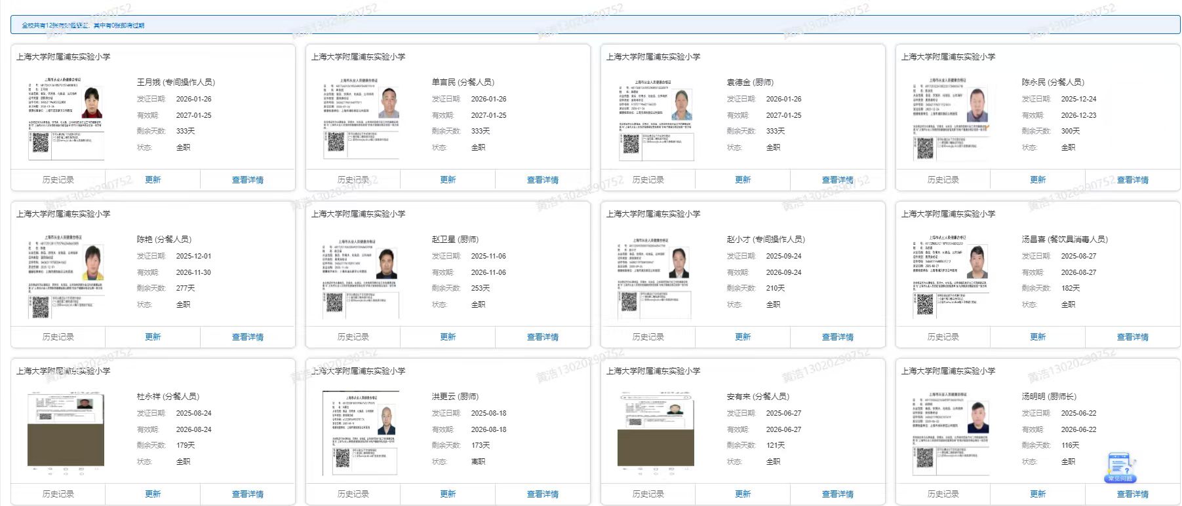
Task: Click the name text 王月娥 (专间操作人员)
Action: coord(176,82)
